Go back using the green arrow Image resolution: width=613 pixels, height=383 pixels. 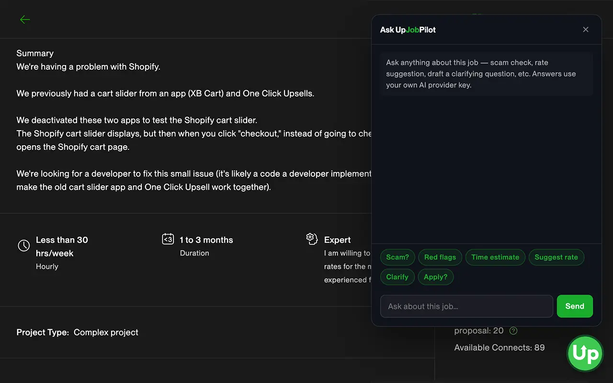point(25,20)
